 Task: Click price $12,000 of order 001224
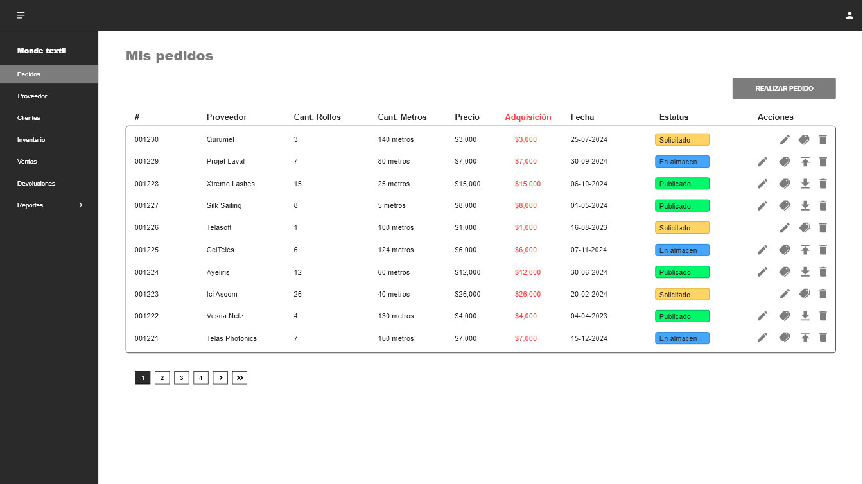pyautogui.click(x=467, y=272)
